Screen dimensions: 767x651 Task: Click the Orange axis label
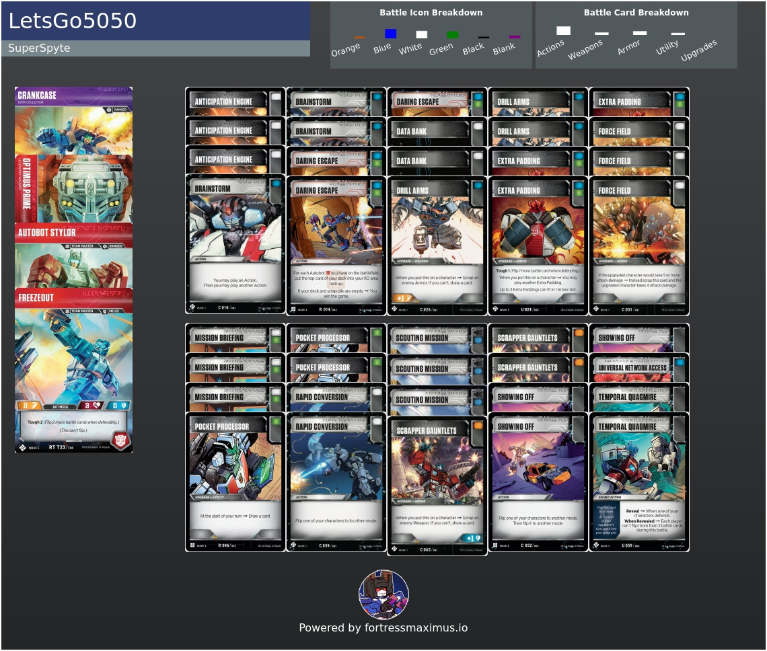tap(345, 49)
